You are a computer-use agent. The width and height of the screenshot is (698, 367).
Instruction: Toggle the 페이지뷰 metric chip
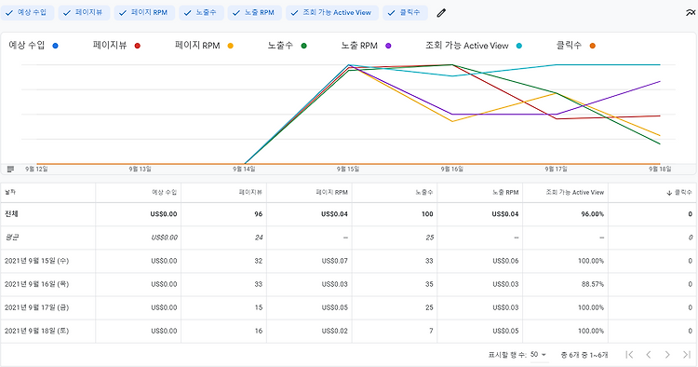pyautogui.click(x=84, y=13)
